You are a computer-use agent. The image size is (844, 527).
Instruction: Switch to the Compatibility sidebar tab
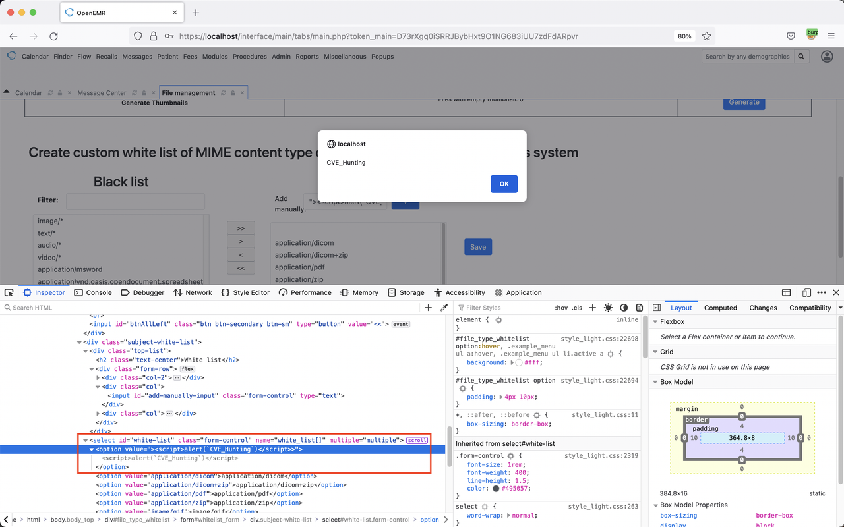pos(810,308)
